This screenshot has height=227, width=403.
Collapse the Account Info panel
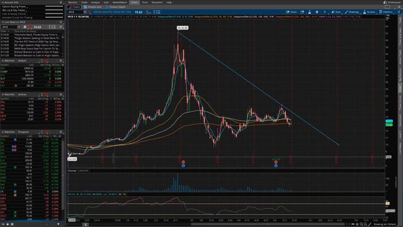(3, 3)
